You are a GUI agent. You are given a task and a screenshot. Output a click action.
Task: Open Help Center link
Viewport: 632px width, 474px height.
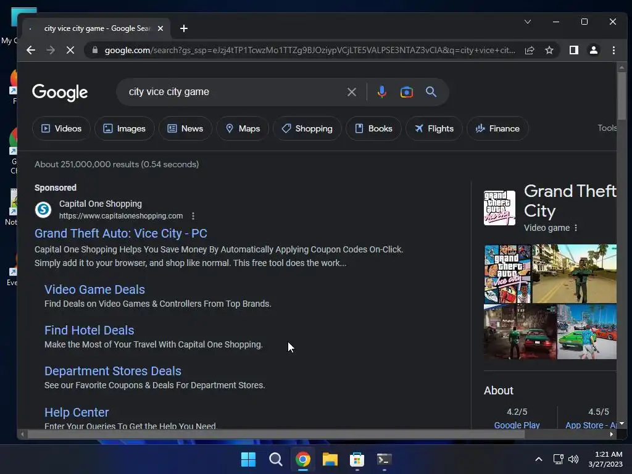click(x=76, y=412)
